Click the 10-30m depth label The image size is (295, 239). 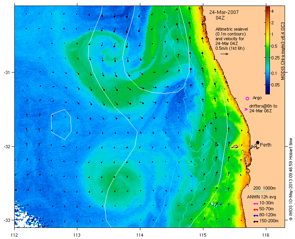point(266,203)
